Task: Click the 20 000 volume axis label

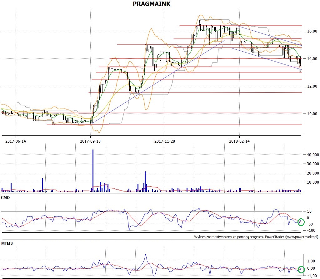Action: pyautogui.click(x=312, y=173)
